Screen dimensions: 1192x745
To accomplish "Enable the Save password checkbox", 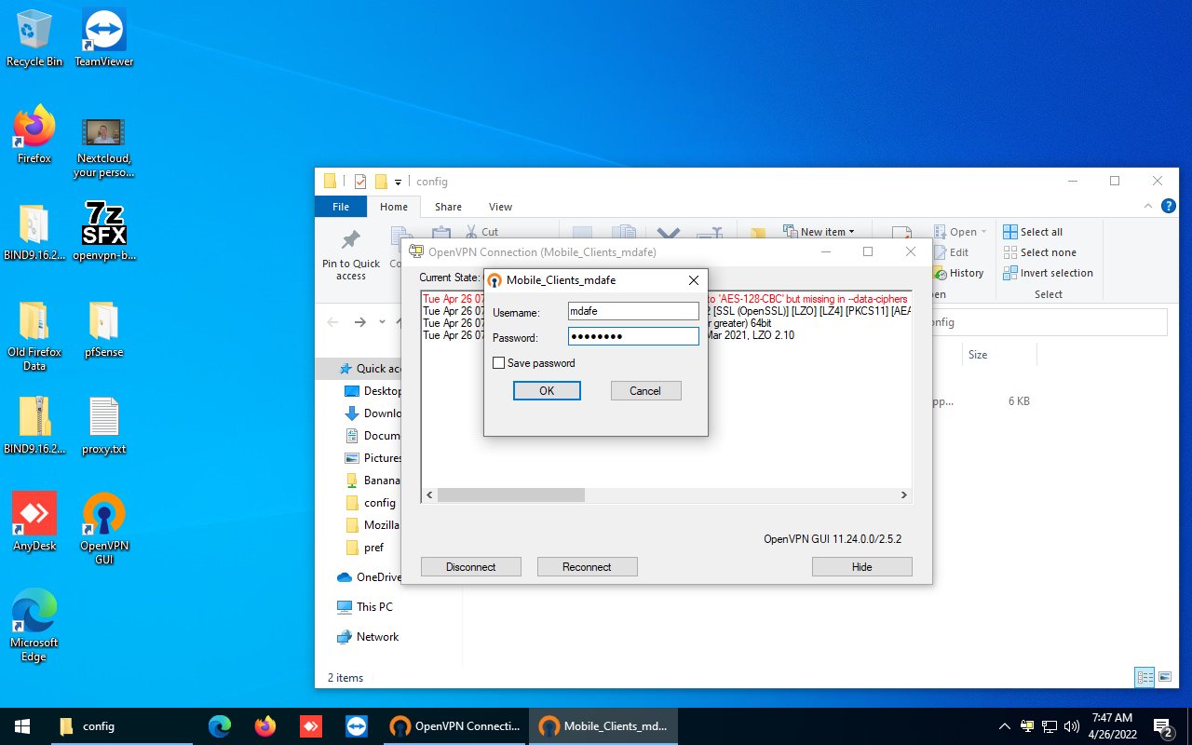I will coord(499,362).
